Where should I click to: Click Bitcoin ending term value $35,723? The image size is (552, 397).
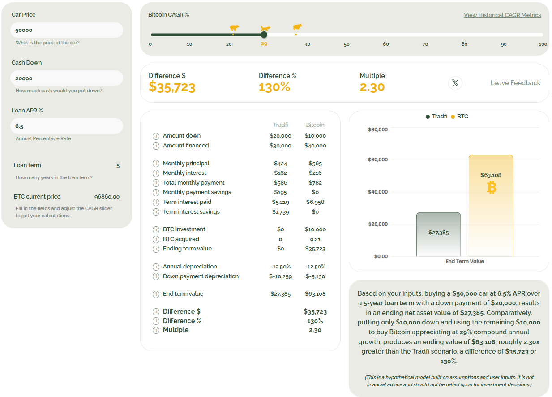click(315, 249)
